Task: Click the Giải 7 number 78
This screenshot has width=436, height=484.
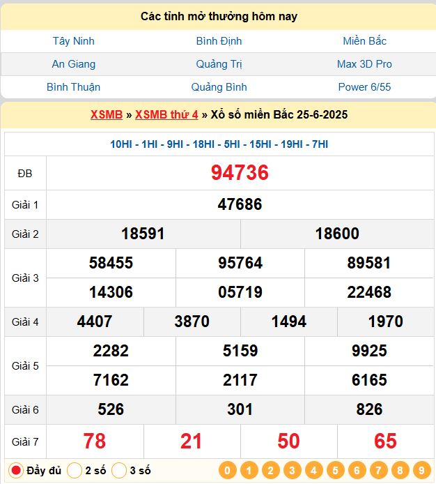Action: click(95, 441)
